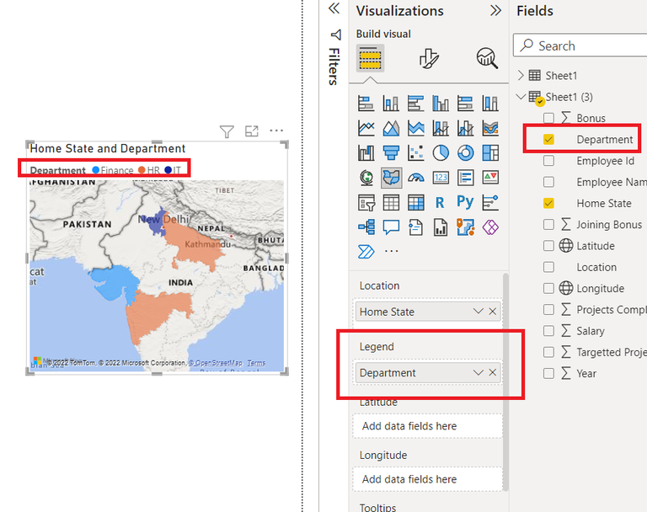Open Department legend field dropdown arrow
Image resolution: width=647 pixels, height=512 pixels.
point(479,372)
